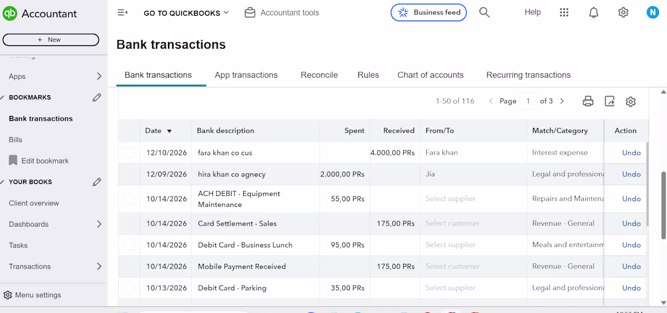Screen dimensions: 667x313
Task: Sort by Date column arrow
Action: tap(169, 131)
